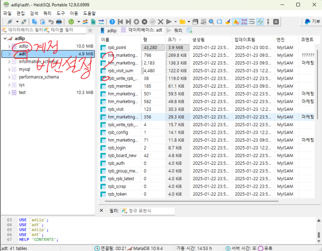Image resolution: width=322 pixels, height=251 pixels.
Task: Click the close tab X icon in toolbar
Action: pyautogui.click(x=276, y=22)
